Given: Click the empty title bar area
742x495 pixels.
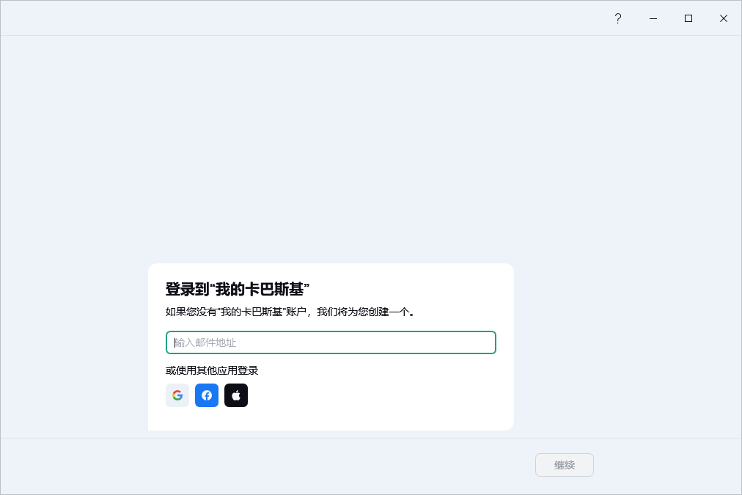Looking at the screenshot, I should (x=293, y=18).
